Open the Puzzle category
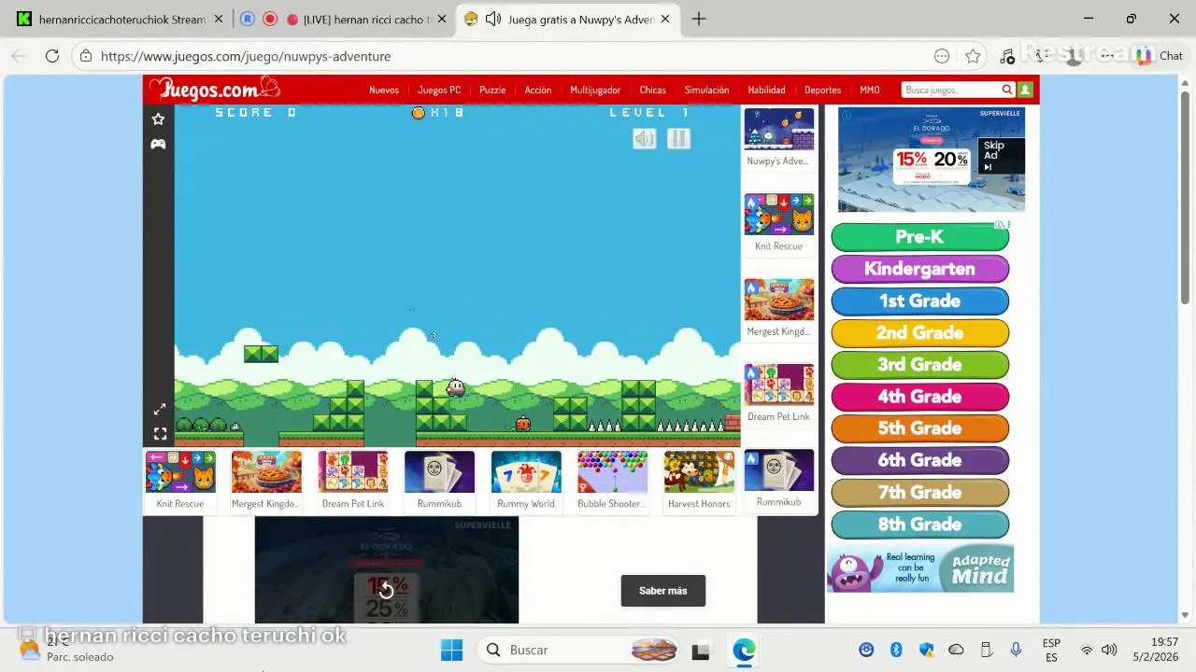 point(492,90)
